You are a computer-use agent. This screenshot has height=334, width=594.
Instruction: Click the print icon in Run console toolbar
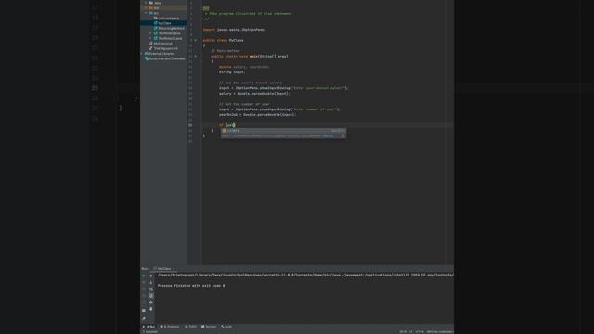pos(151,302)
